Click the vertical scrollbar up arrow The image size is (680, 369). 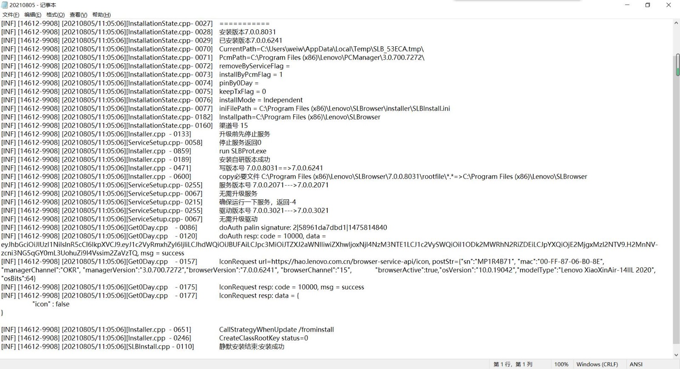click(x=676, y=23)
